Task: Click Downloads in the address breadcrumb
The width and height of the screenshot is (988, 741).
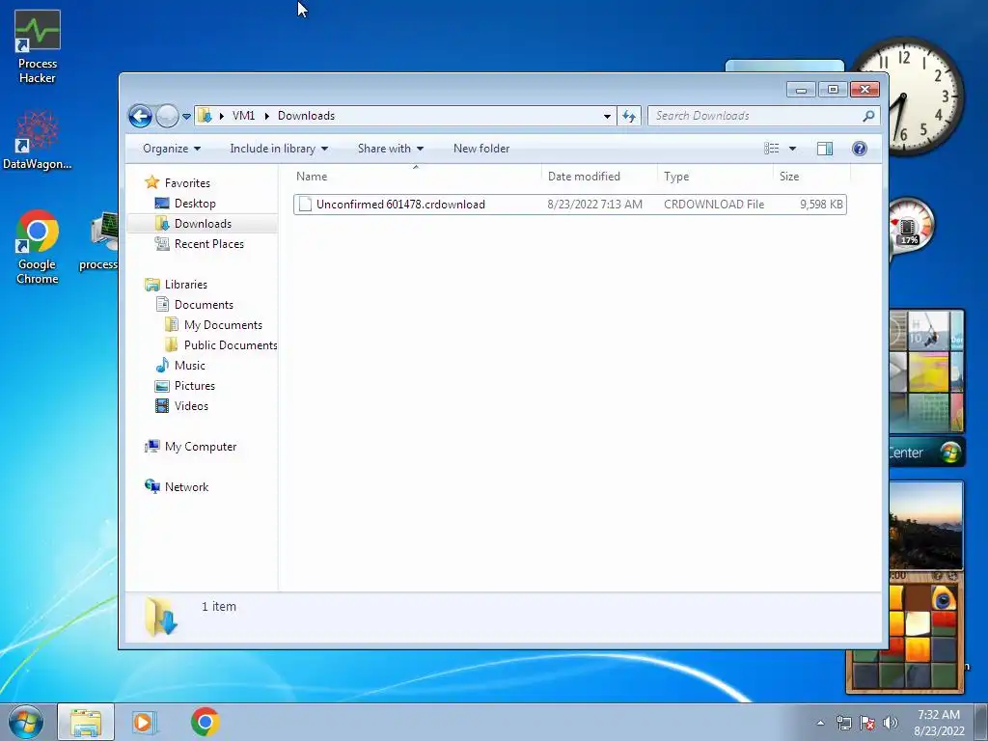Action: (306, 116)
